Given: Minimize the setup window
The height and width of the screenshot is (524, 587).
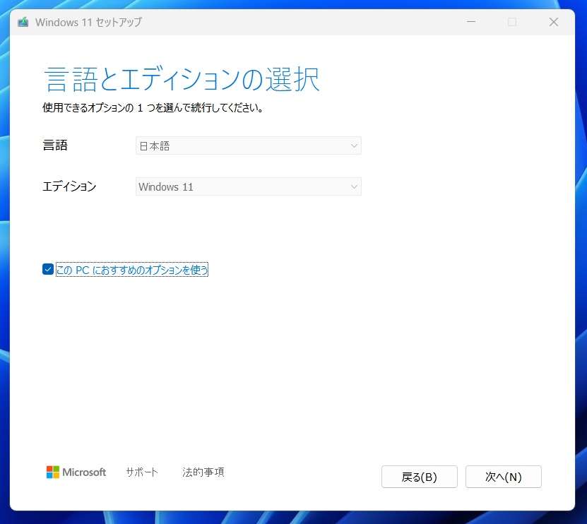Looking at the screenshot, I should coord(471,22).
